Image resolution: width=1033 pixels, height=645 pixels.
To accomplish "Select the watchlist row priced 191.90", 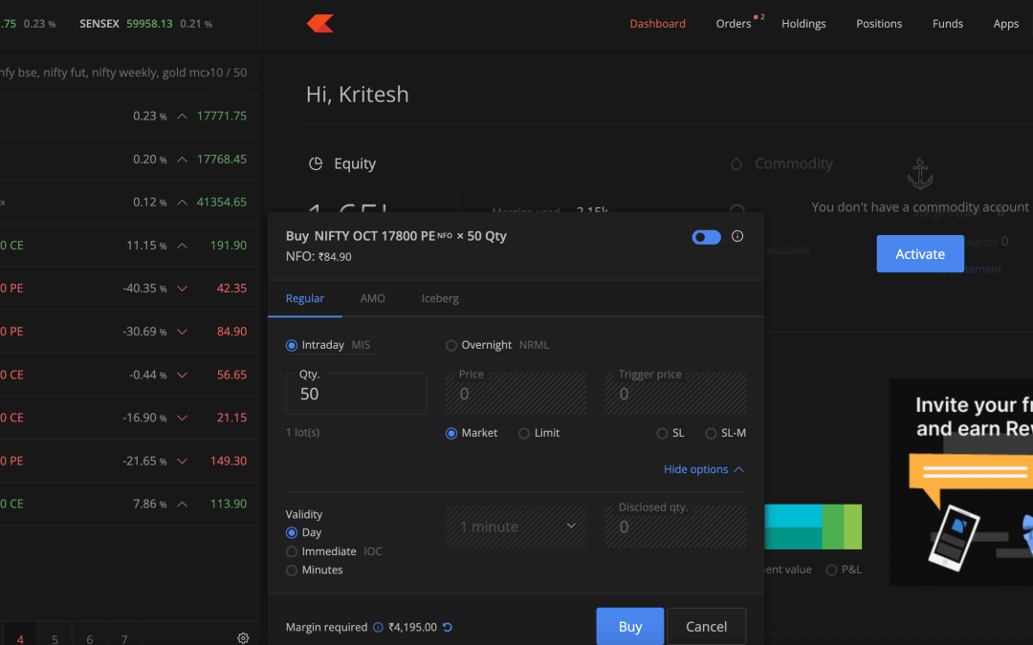I will (x=130, y=246).
